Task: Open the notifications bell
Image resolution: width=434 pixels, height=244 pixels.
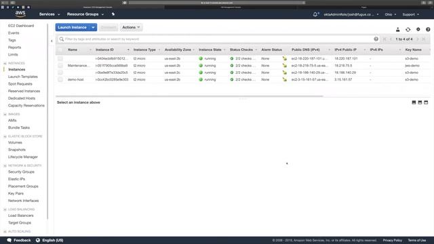Action: [315, 14]
